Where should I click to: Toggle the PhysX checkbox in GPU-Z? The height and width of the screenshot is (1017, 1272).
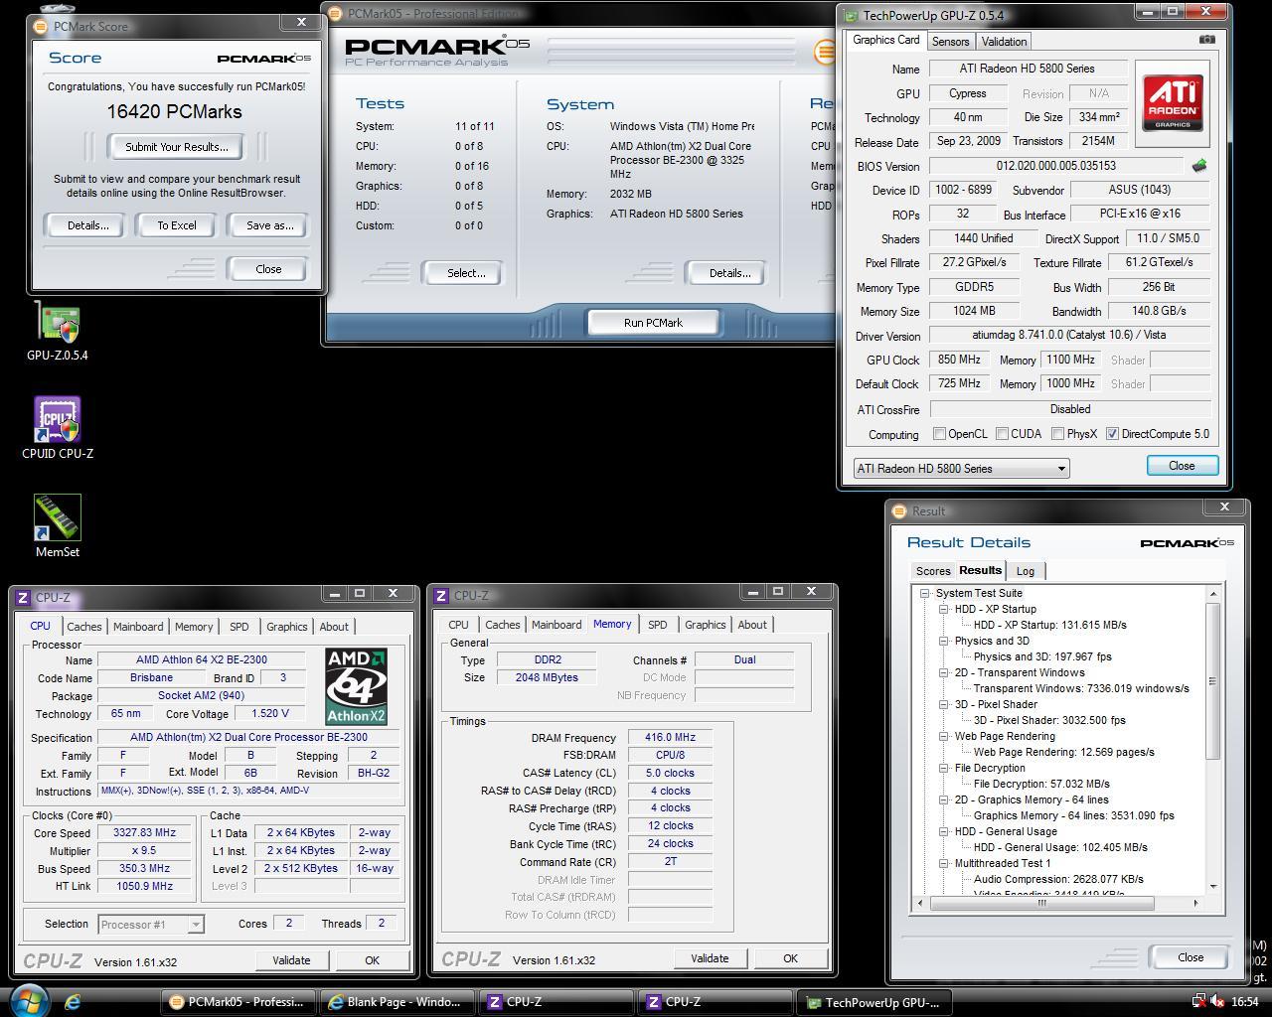click(1058, 434)
